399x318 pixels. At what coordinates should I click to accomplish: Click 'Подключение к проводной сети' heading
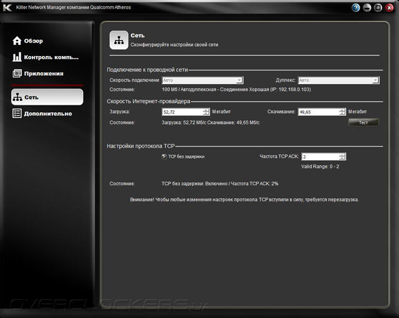[x=147, y=70]
